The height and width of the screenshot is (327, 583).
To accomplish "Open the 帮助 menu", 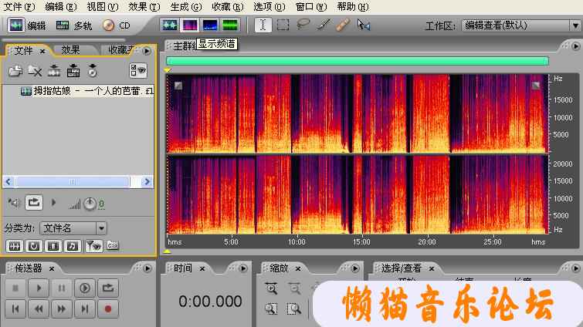I will (x=353, y=7).
